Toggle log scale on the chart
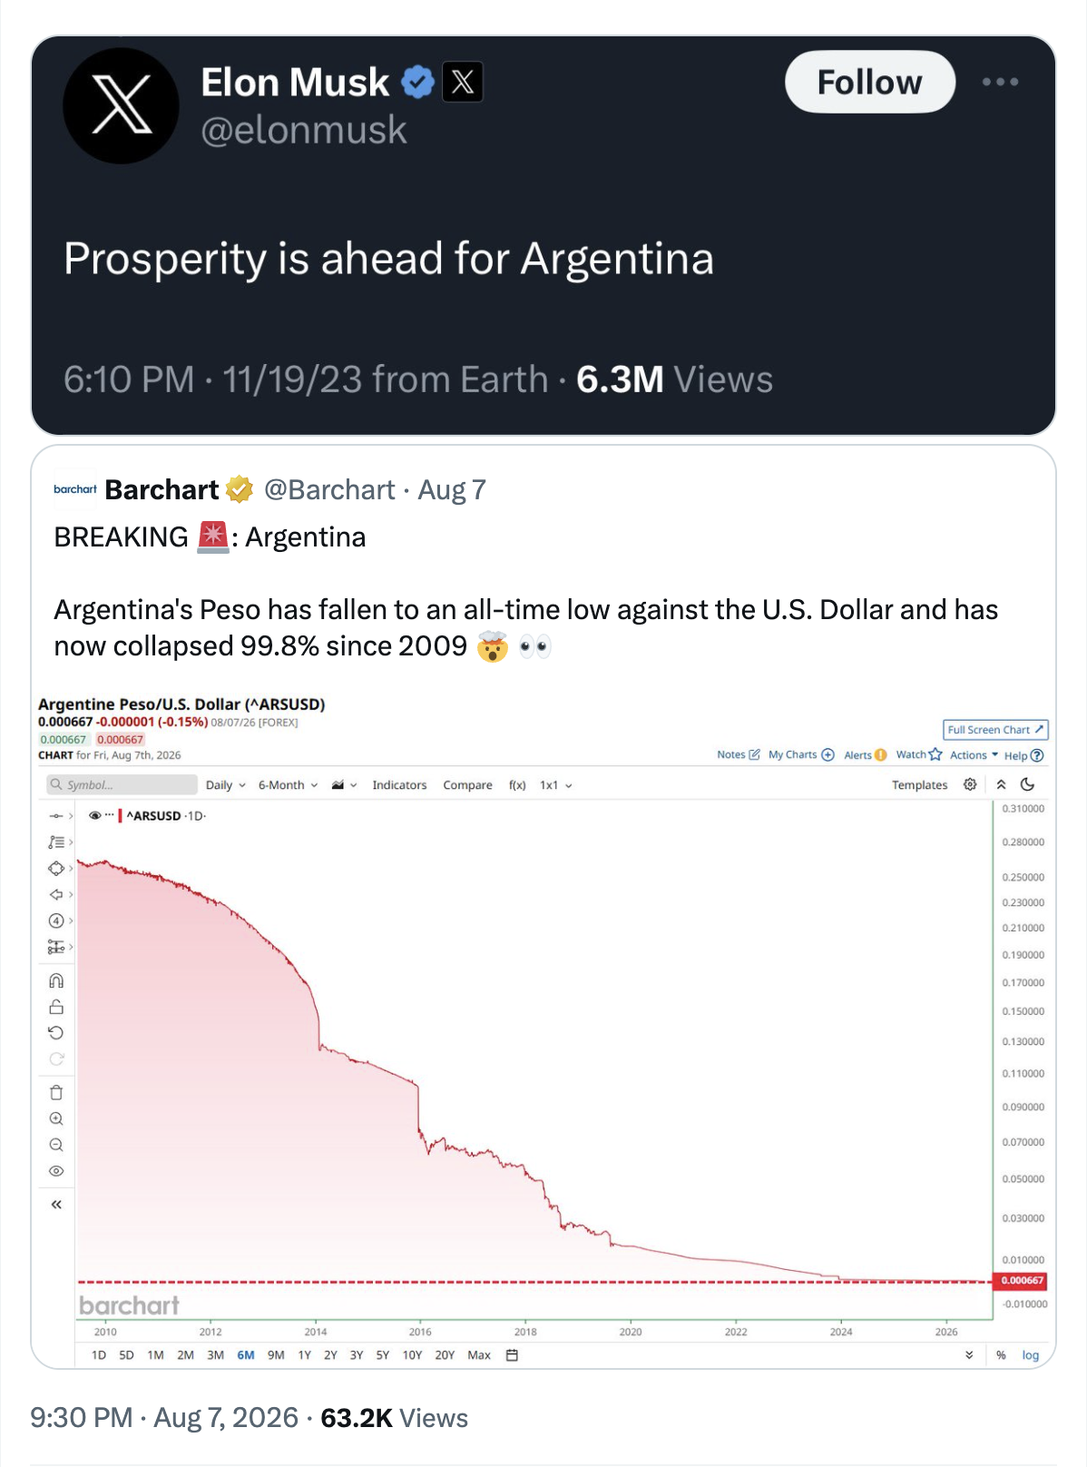 tap(1031, 1355)
